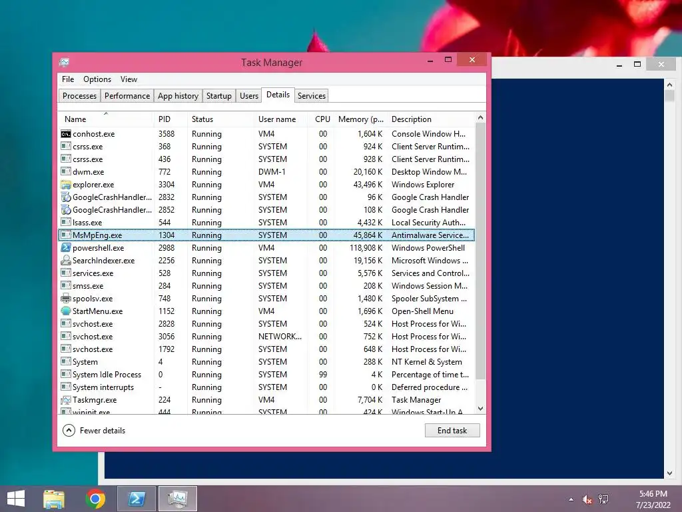
Task: Click the lsass.exe process icon
Action: [66, 223]
